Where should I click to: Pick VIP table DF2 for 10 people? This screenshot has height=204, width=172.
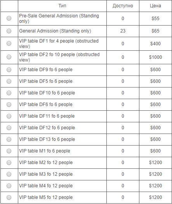coord(9,57)
